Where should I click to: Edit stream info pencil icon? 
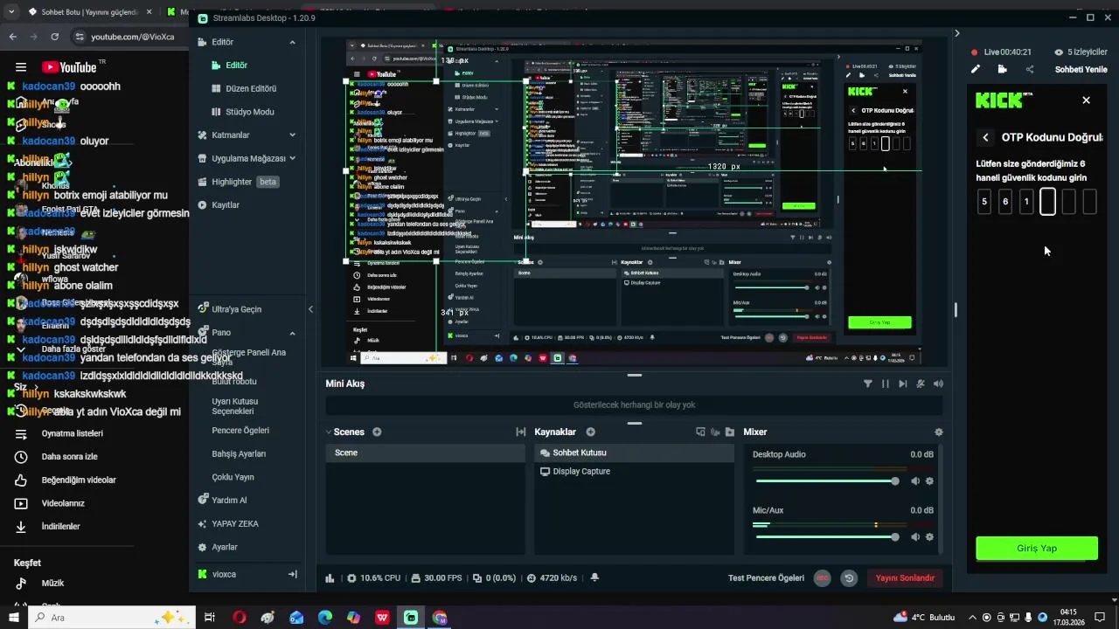click(x=976, y=69)
